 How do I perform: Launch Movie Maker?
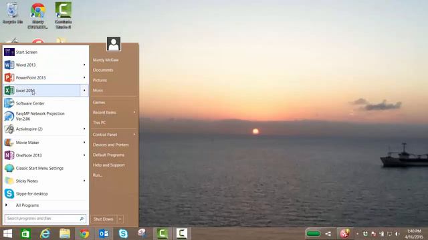[x=41, y=143]
